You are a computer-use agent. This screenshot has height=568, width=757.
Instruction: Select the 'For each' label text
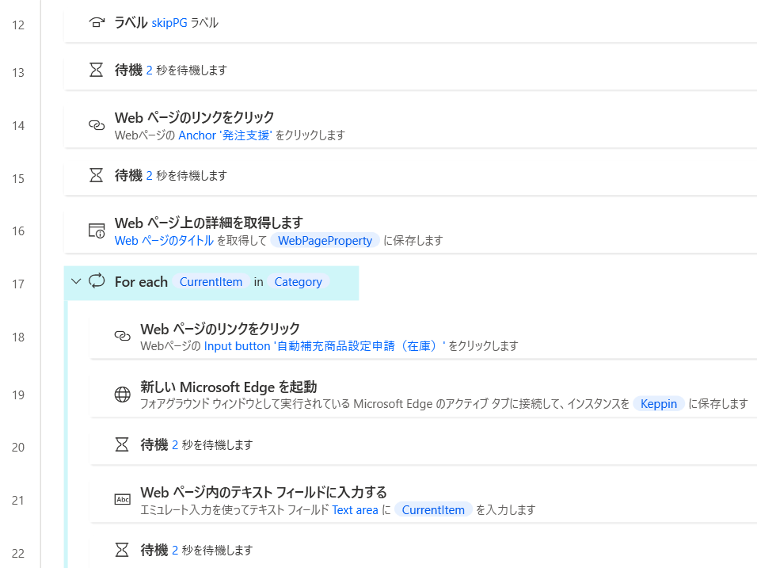[141, 281]
